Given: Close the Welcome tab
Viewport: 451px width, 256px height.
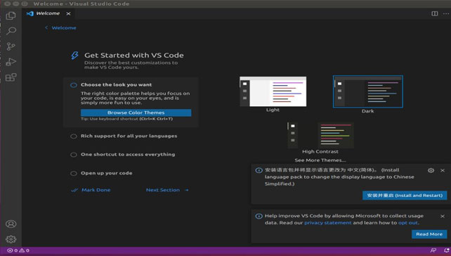Looking at the screenshot, I should tap(68, 13).
